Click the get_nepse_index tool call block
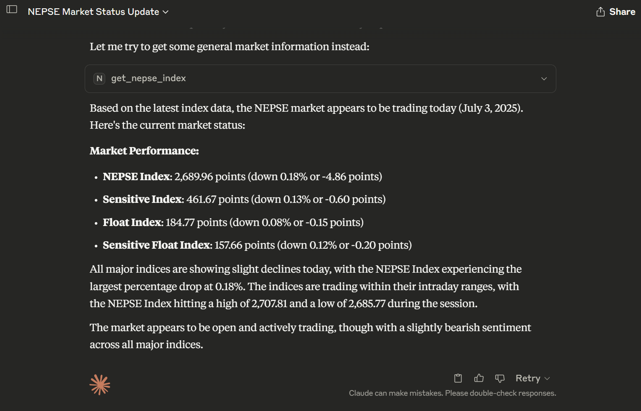 click(x=320, y=79)
